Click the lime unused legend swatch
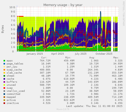The width and height of the screenshot is (126, 112). [x=4, y=85]
